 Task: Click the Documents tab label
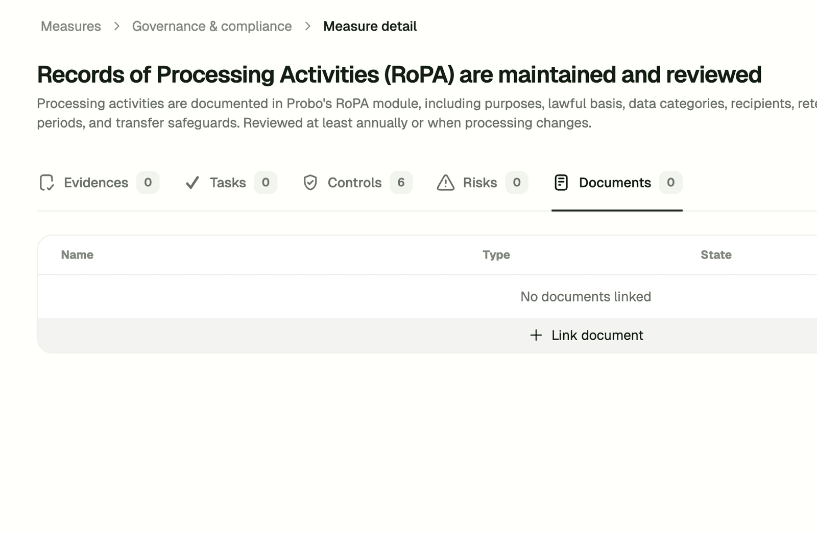(615, 183)
